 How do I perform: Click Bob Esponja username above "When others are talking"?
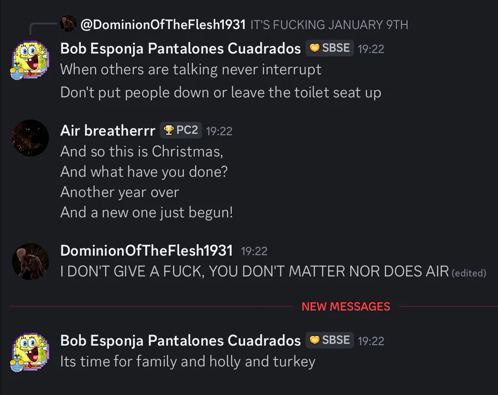pos(180,48)
